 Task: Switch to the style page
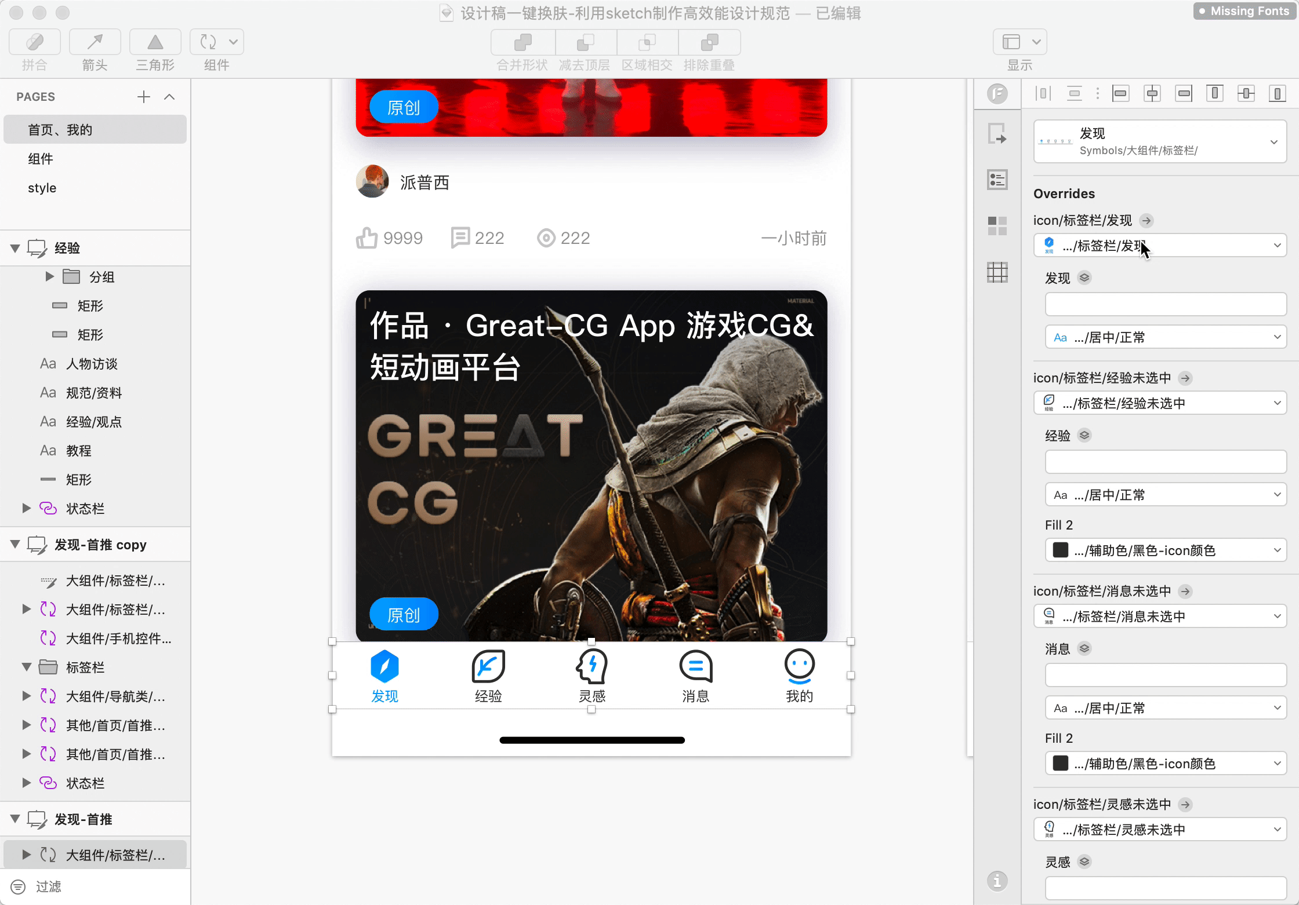[x=42, y=188]
